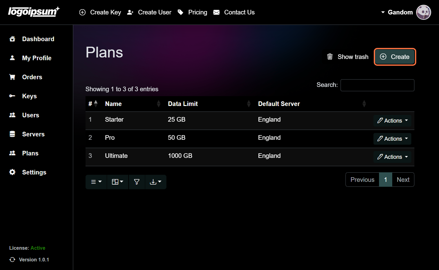439x270 pixels.
Task: Click the filter funnel icon below the table
Action: (137, 182)
